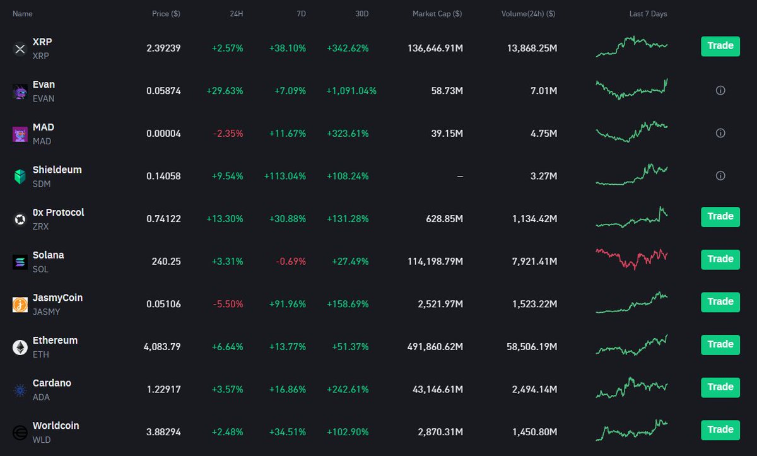This screenshot has height=456, width=757.
Task: Click the 0x Protocol logo icon
Action: (20, 219)
